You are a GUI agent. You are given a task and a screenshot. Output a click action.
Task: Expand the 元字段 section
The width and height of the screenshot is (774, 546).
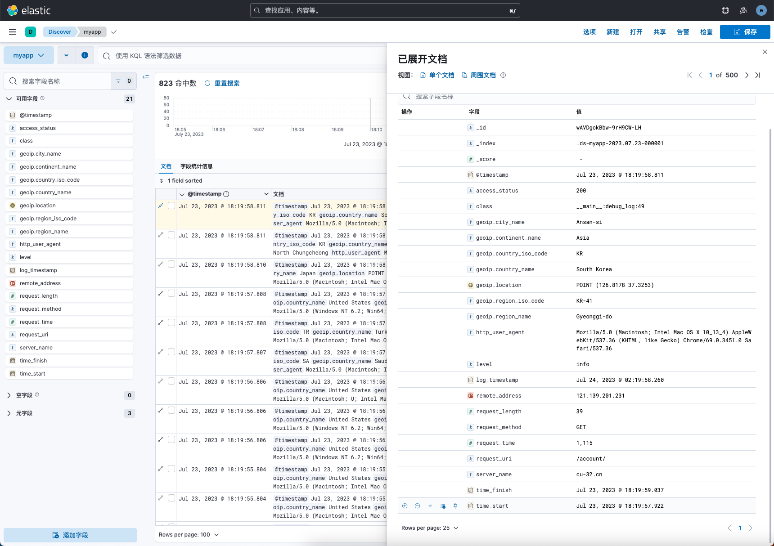[9, 413]
